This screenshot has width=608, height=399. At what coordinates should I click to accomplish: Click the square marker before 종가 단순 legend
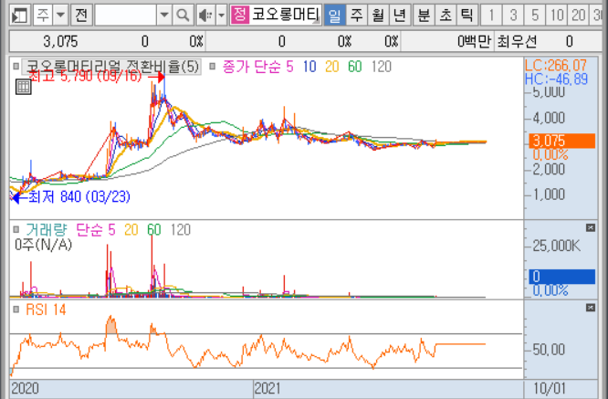[x=212, y=67]
